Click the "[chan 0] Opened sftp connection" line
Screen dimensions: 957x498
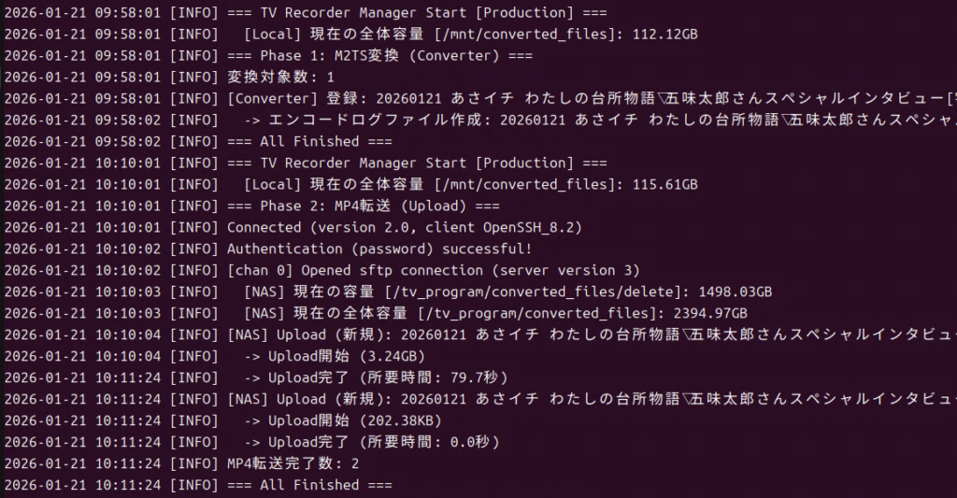pos(434,271)
